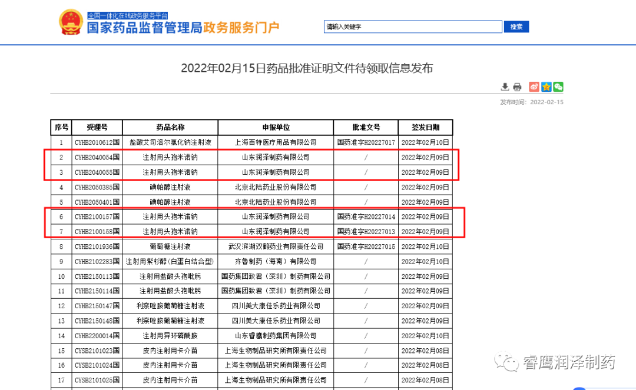Focus the 请输入关键字 search input field
Viewport: 636px width, 390px height.
click(x=412, y=27)
